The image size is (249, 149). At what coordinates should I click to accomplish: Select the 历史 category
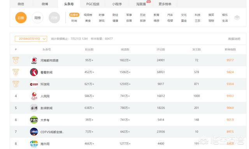(143, 15)
